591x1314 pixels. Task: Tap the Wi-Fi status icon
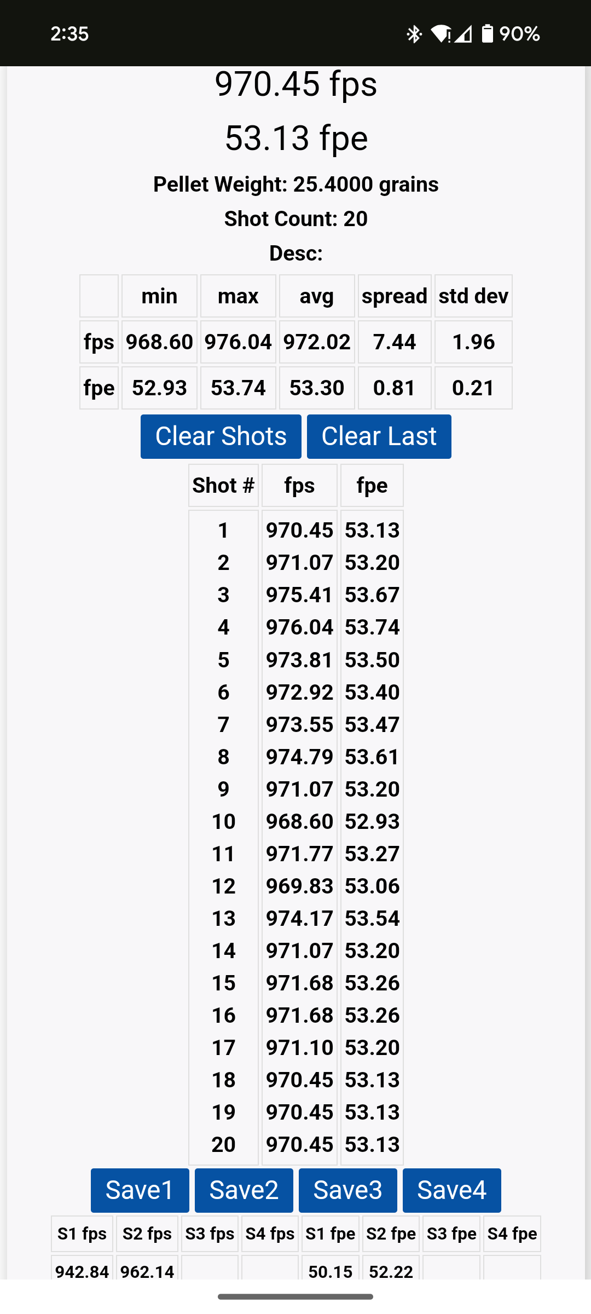pyautogui.click(x=441, y=34)
